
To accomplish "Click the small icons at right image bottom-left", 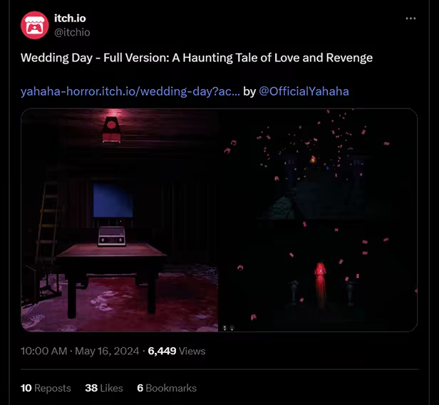I will click(x=228, y=328).
